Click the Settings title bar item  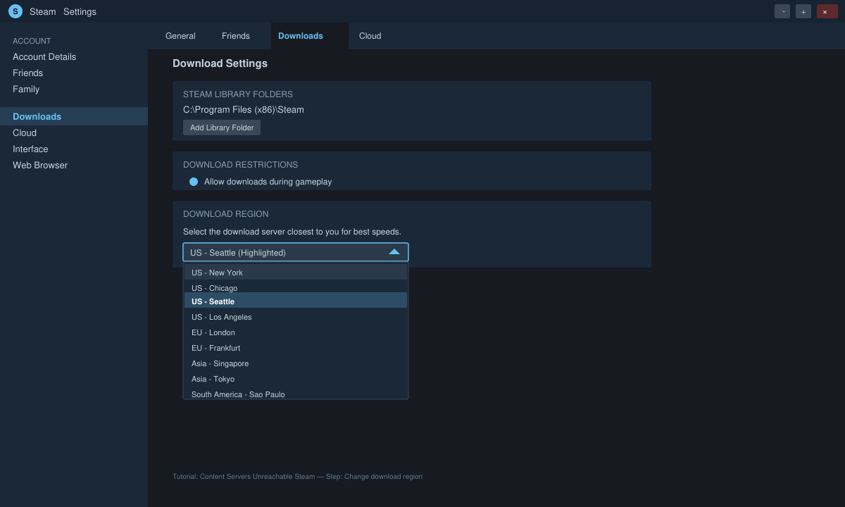pos(80,12)
